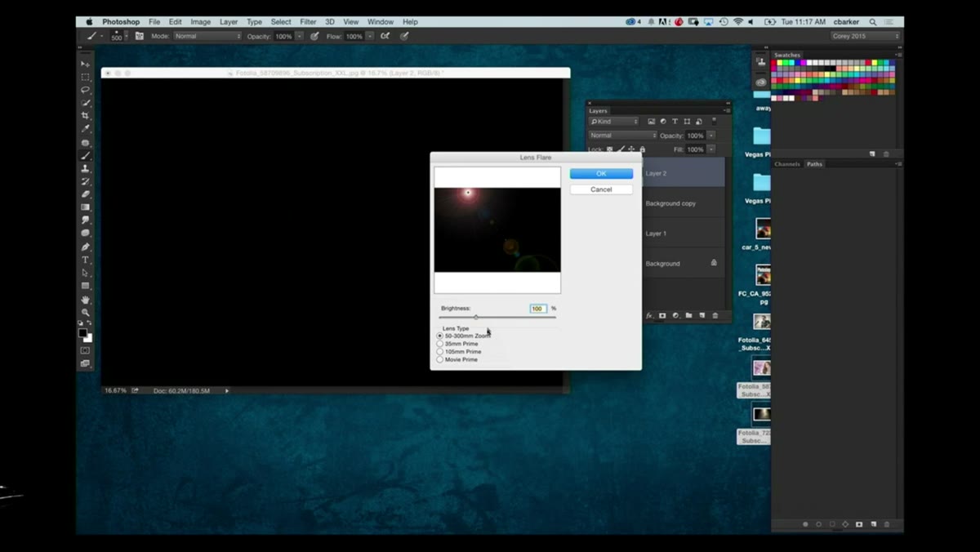Viewport: 980px width, 552px height.
Task: Click the Brightness value input field
Action: pos(538,309)
